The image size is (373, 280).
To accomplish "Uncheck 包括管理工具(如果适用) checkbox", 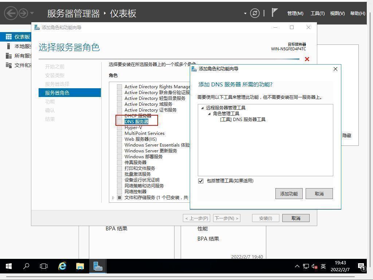I will pyautogui.click(x=201, y=181).
